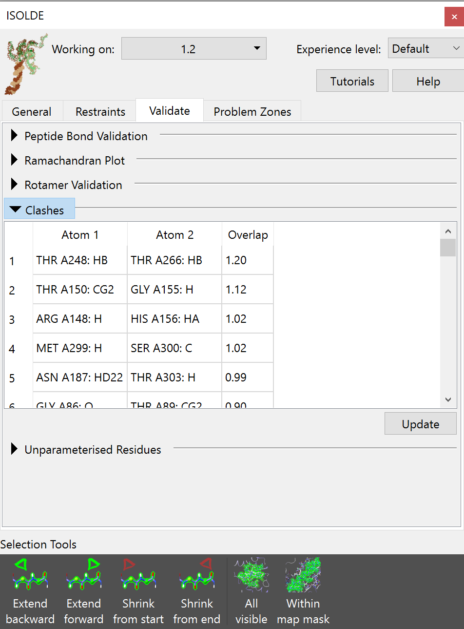Sort by the Atom 1 column header

80,234
